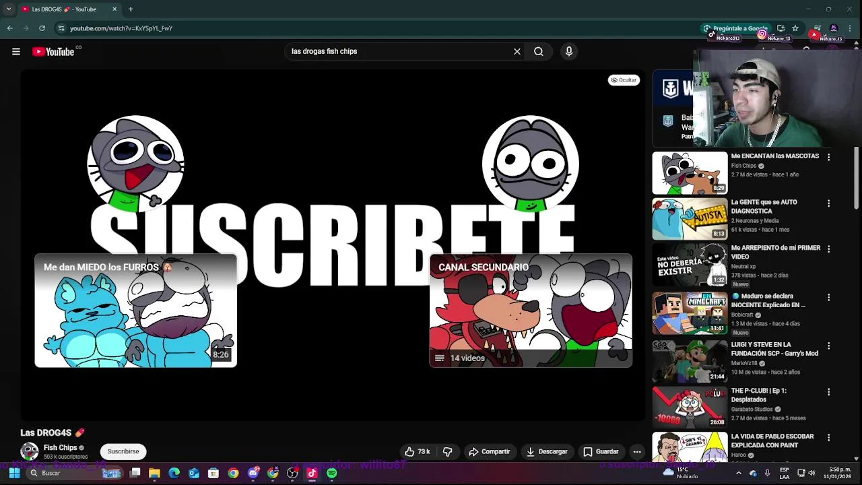Click 'MarioVz18' channel name
The image size is (862, 485).
click(744, 363)
